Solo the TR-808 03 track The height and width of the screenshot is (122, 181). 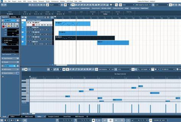point(30,32)
